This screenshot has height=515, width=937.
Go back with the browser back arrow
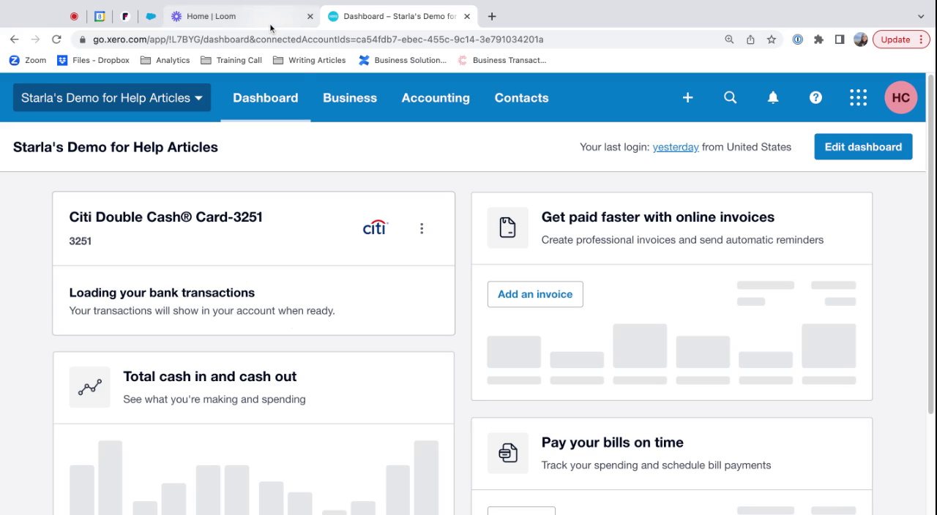pyautogui.click(x=14, y=40)
